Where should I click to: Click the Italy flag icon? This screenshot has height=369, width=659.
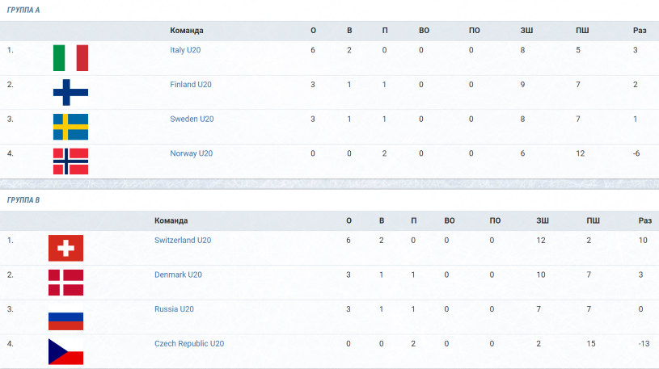(70, 58)
